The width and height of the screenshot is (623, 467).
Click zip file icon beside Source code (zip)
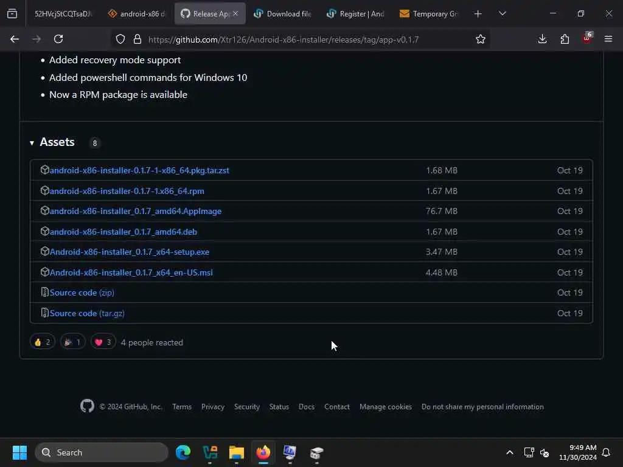(x=44, y=292)
